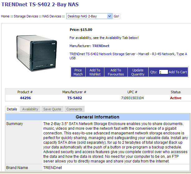The image size is (191, 174).
Task: Go to Storage Devices breadcrumb
Action: (x=26, y=16)
